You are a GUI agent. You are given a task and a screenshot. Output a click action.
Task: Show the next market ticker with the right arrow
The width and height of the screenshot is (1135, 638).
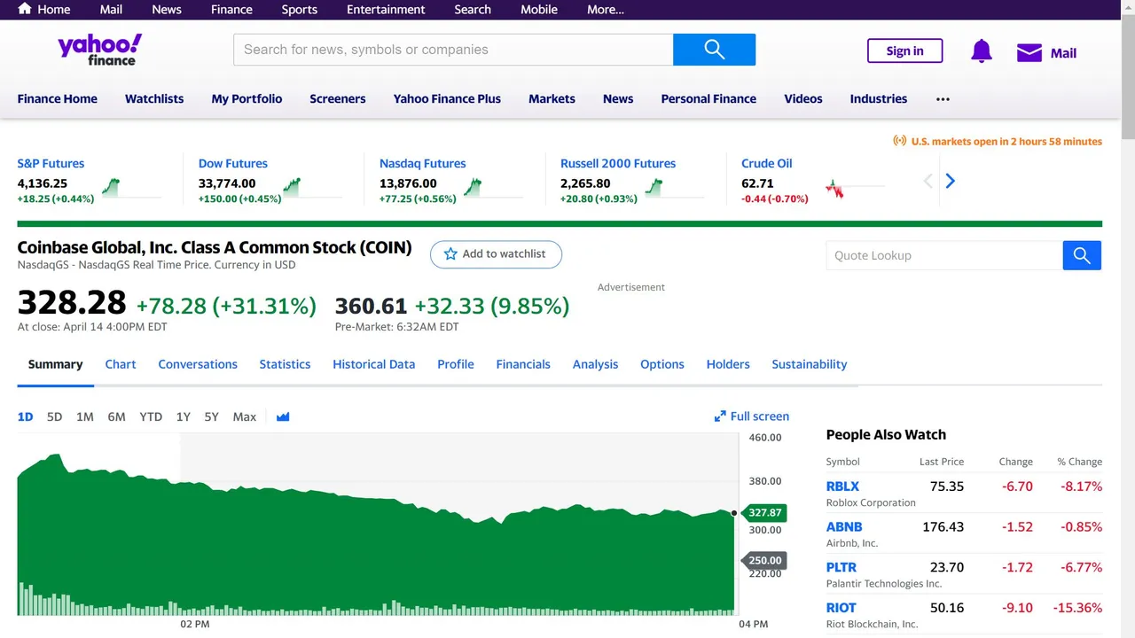951,181
